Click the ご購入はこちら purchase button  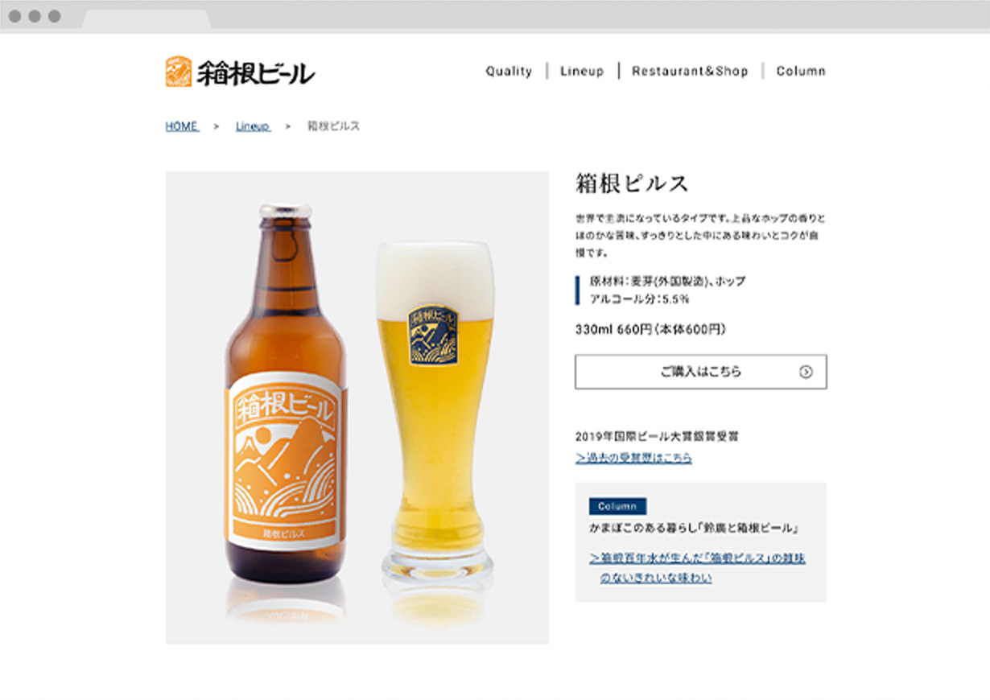tap(700, 372)
